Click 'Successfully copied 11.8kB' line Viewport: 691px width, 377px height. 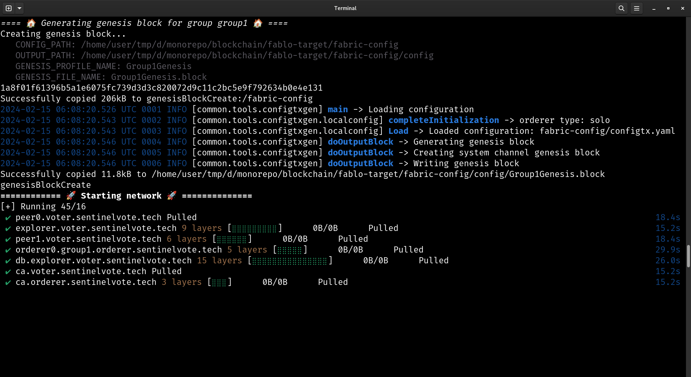click(302, 174)
